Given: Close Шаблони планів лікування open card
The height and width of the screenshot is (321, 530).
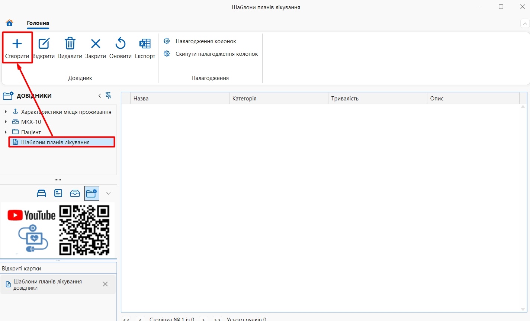Looking at the screenshot, I should pos(105,284).
